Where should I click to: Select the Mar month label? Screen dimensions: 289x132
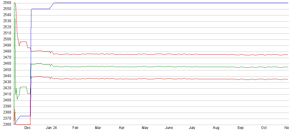(x=98, y=128)
